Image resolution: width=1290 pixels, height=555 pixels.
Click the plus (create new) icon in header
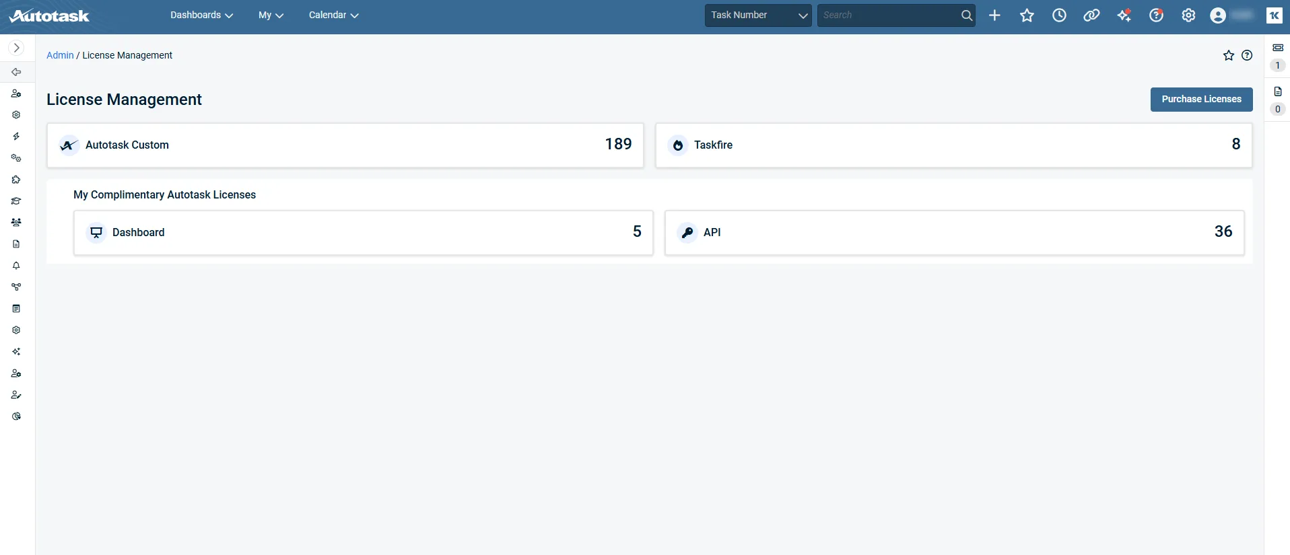pos(994,15)
